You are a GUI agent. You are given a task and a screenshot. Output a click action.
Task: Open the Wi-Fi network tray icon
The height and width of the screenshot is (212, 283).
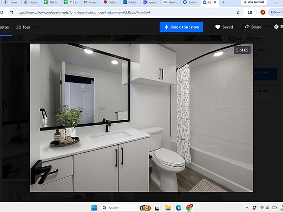pyautogui.click(x=262, y=208)
